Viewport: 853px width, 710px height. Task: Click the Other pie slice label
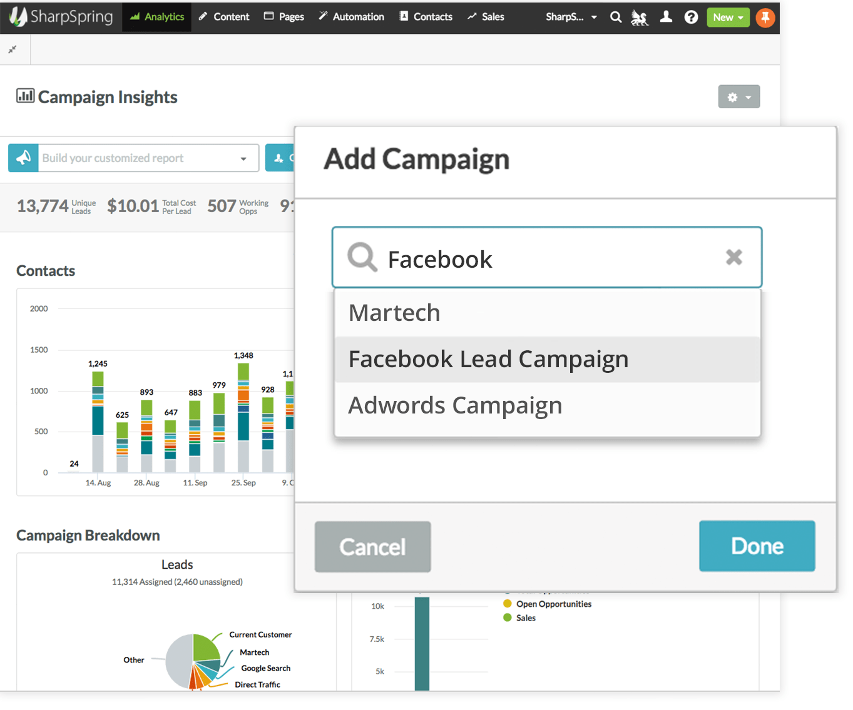point(134,660)
